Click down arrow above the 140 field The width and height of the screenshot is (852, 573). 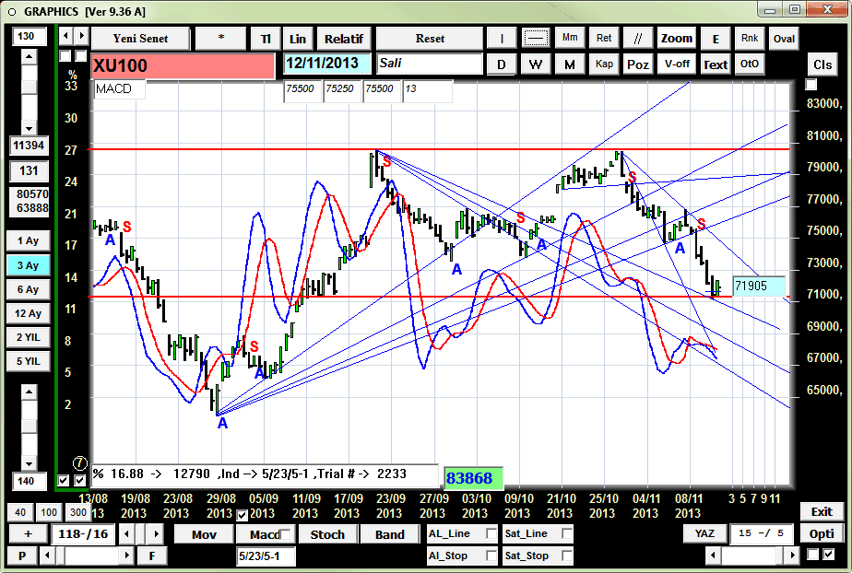tap(29, 464)
